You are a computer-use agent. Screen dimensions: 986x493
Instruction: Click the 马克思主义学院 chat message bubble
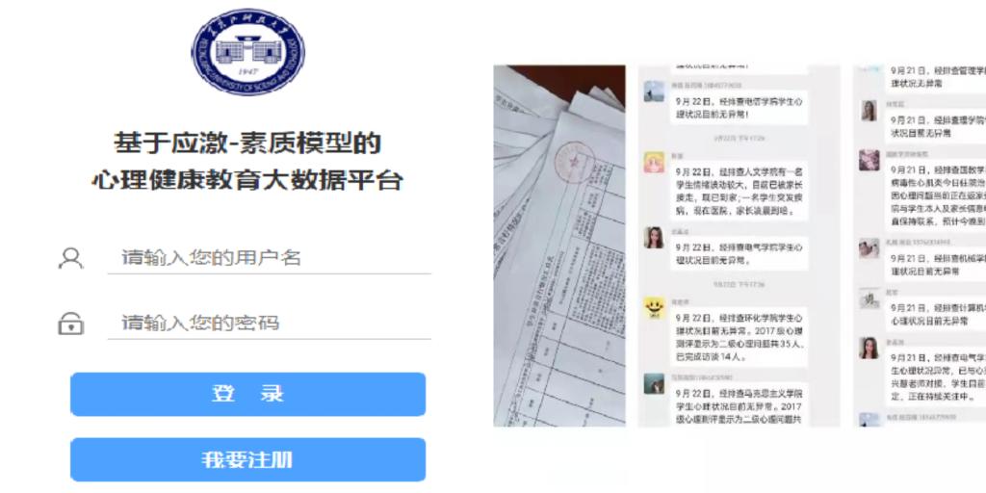(739, 405)
